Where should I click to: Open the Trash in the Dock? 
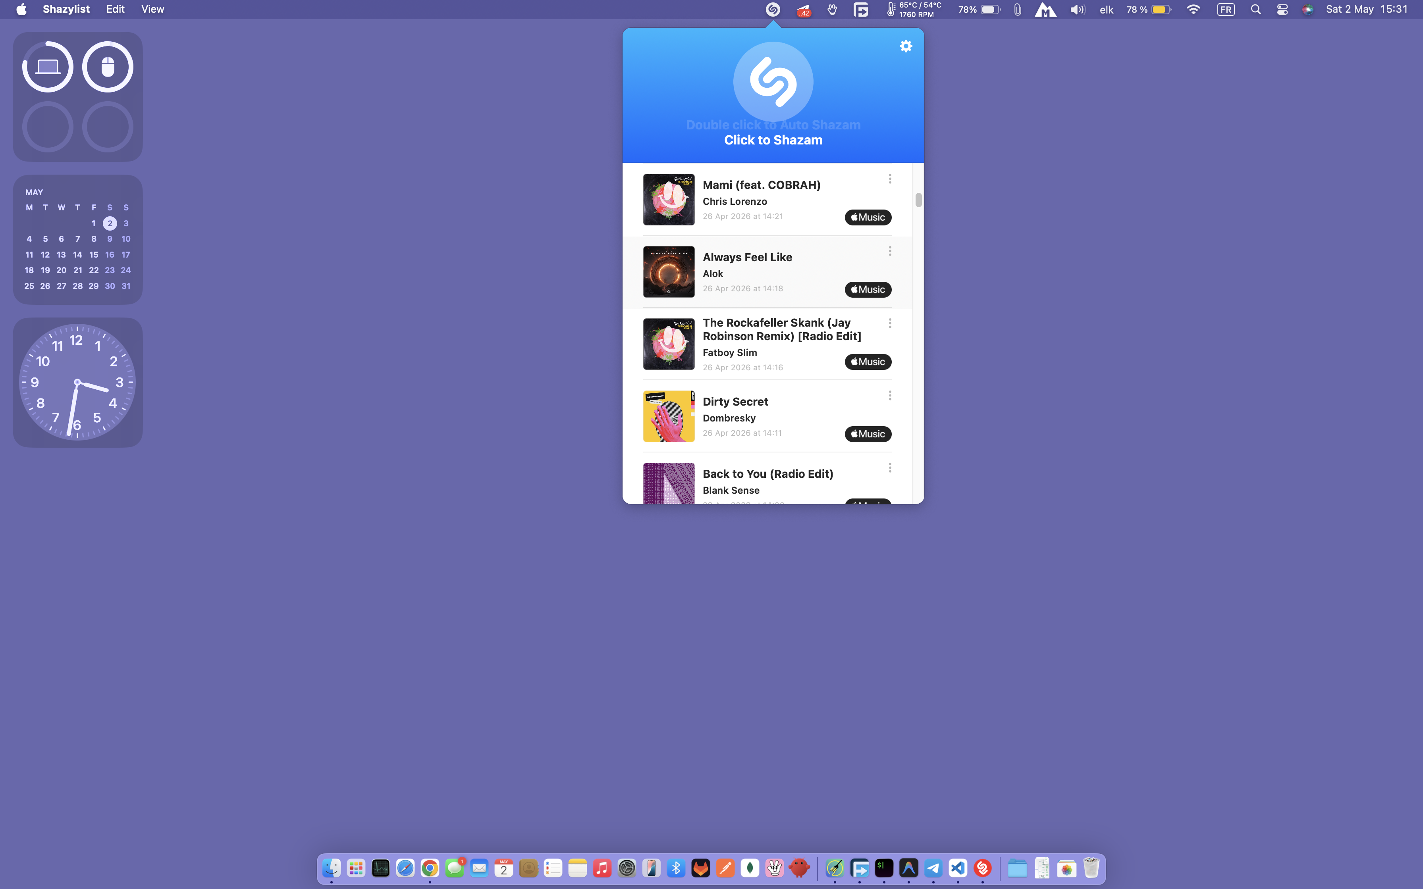click(1091, 868)
